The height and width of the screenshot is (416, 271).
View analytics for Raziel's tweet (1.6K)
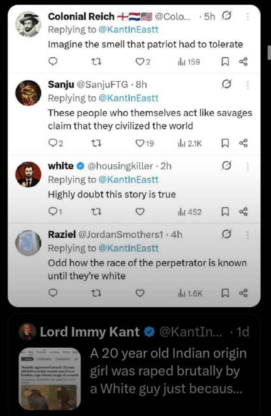[x=190, y=293]
